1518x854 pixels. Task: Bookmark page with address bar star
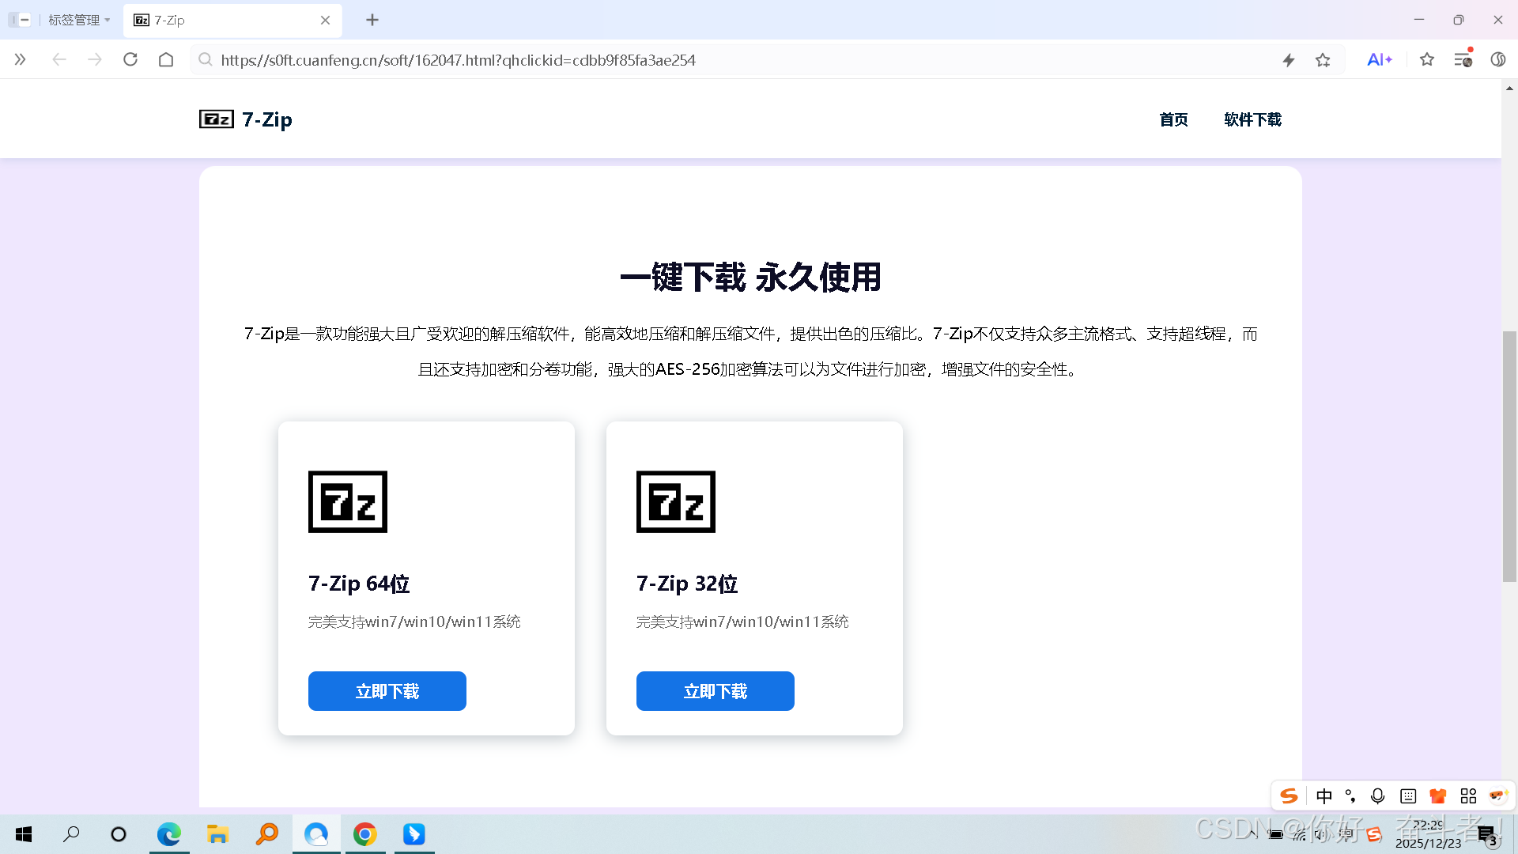(x=1323, y=60)
